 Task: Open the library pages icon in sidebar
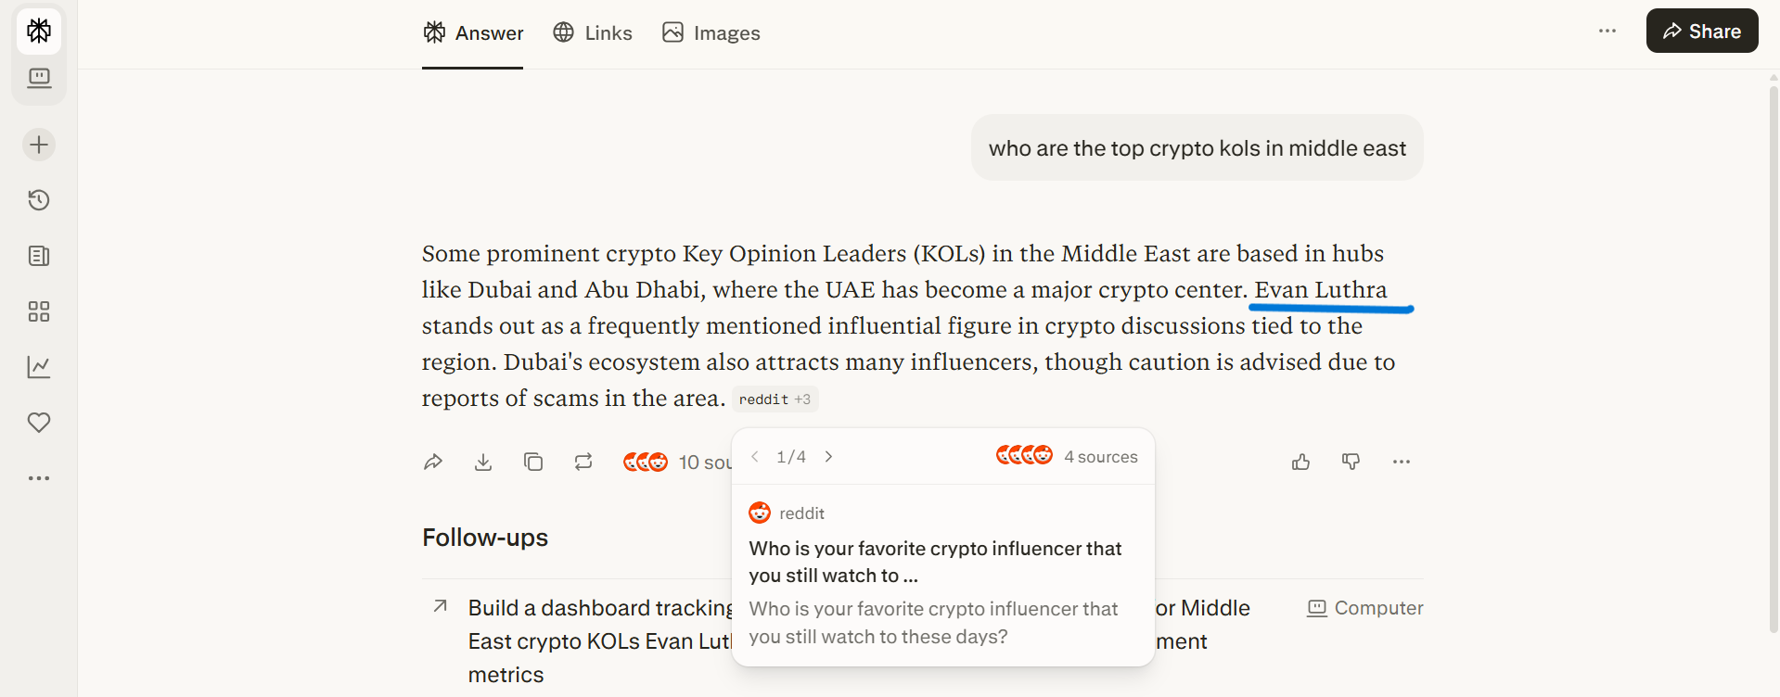point(38,256)
